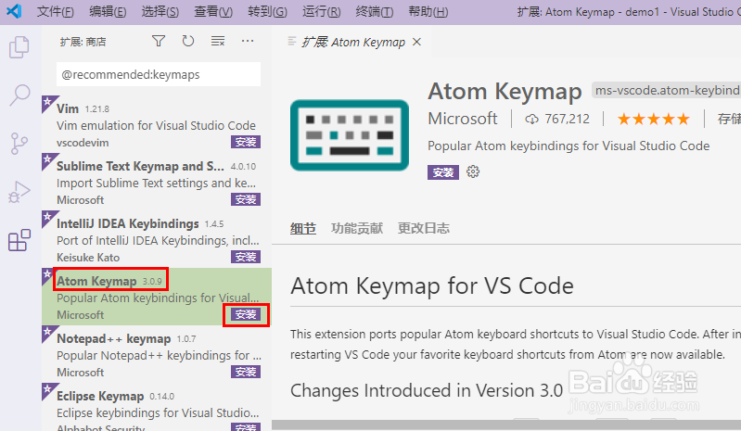Open the 运行(R) menu
Viewport: 741px width, 431px height.
click(x=322, y=11)
